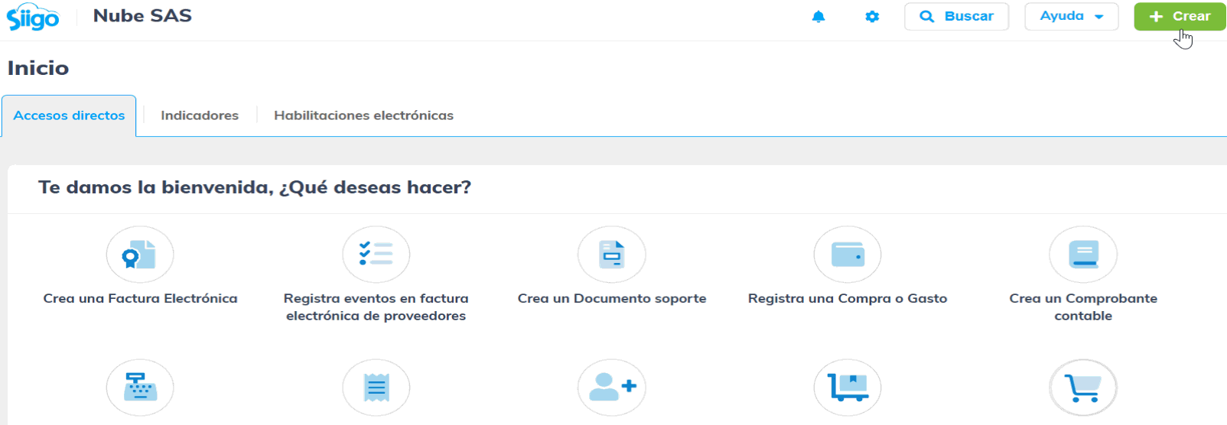Expand the Ayuda dropdown
The height and width of the screenshot is (425, 1227).
[1071, 16]
